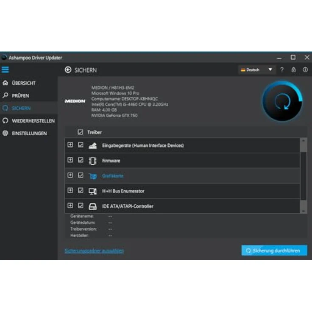Click the RAM: 4.00 GB text
312x312 pixels.
(x=104, y=110)
